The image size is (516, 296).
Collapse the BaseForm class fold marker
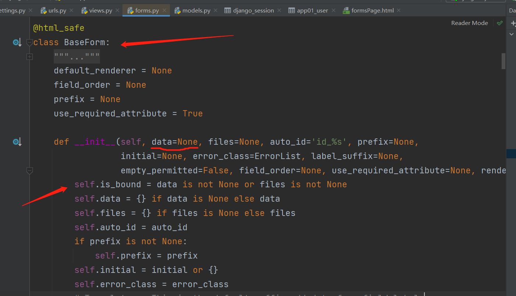coord(30,43)
